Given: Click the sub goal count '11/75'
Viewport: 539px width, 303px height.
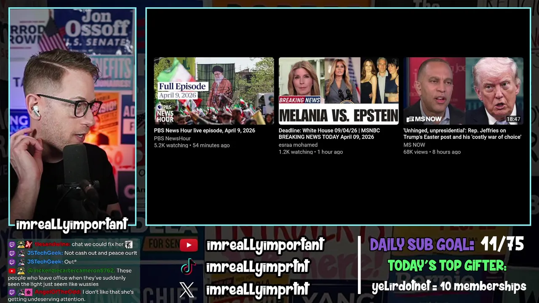Looking at the screenshot, I should pos(502,245).
